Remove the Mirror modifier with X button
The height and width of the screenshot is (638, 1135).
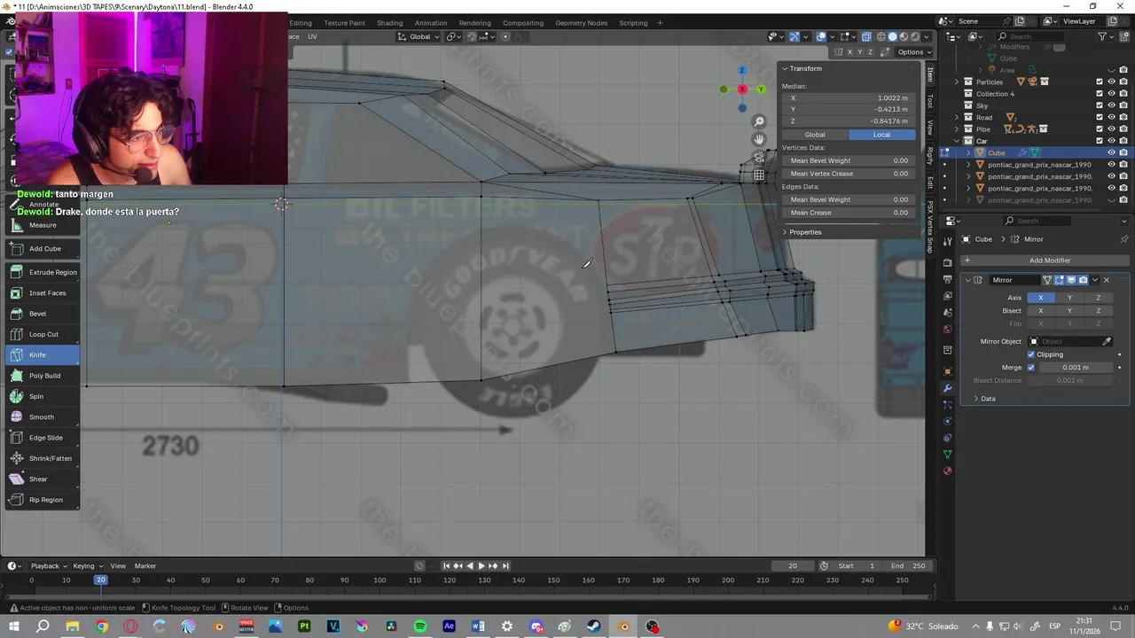pos(1106,280)
